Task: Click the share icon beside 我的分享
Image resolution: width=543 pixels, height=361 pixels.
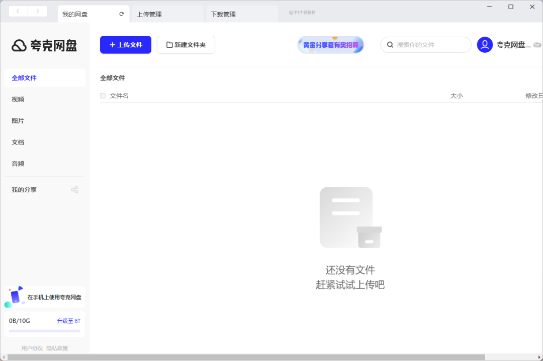Action: click(74, 190)
